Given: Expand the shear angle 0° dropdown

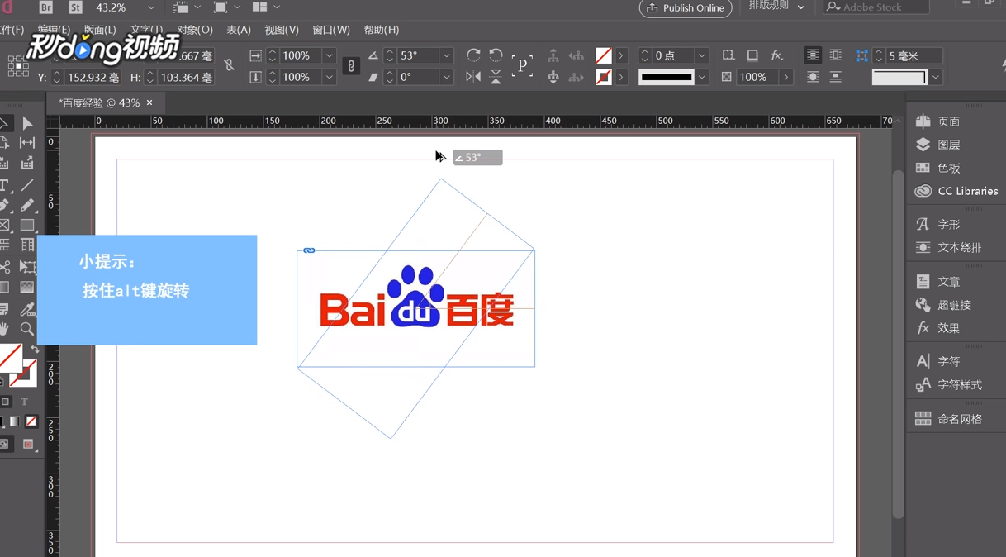Looking at the screenshot, I should [446, 77].
